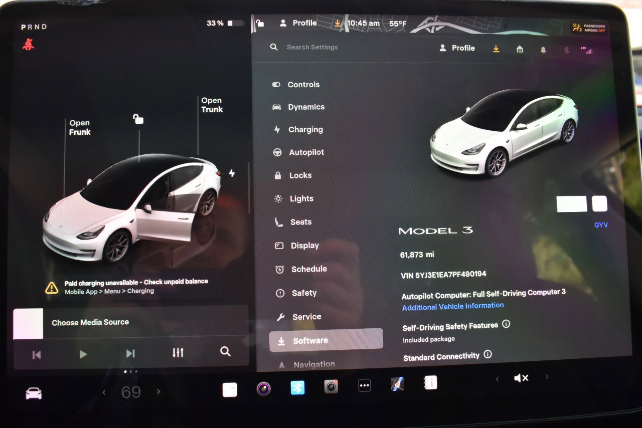Tap info icon beside Standard Connectivity
The width and height of the screenshot is (642, 428).
(488, 354)
